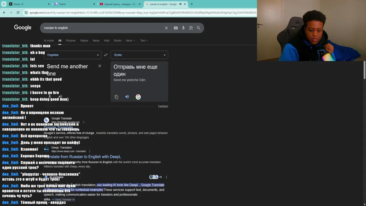Image resolution: width=366 pixels, height=206 pixels.
Task: Click the page vertical scrollbar
Action: point(364,70)
